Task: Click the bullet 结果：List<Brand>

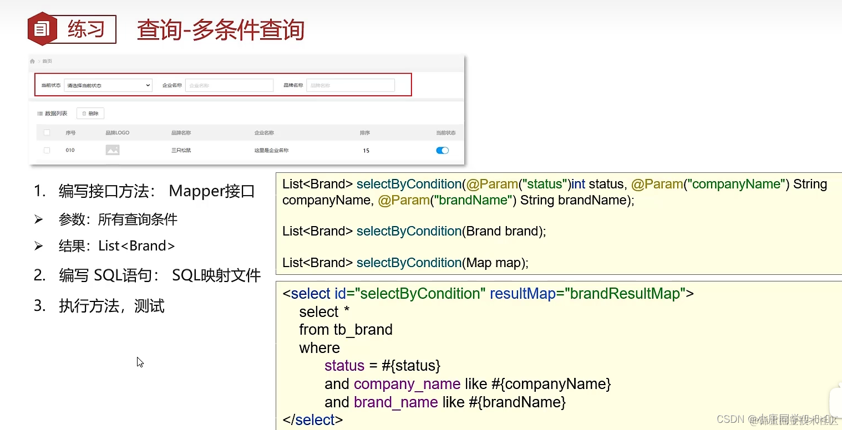Action: (117, 245)
